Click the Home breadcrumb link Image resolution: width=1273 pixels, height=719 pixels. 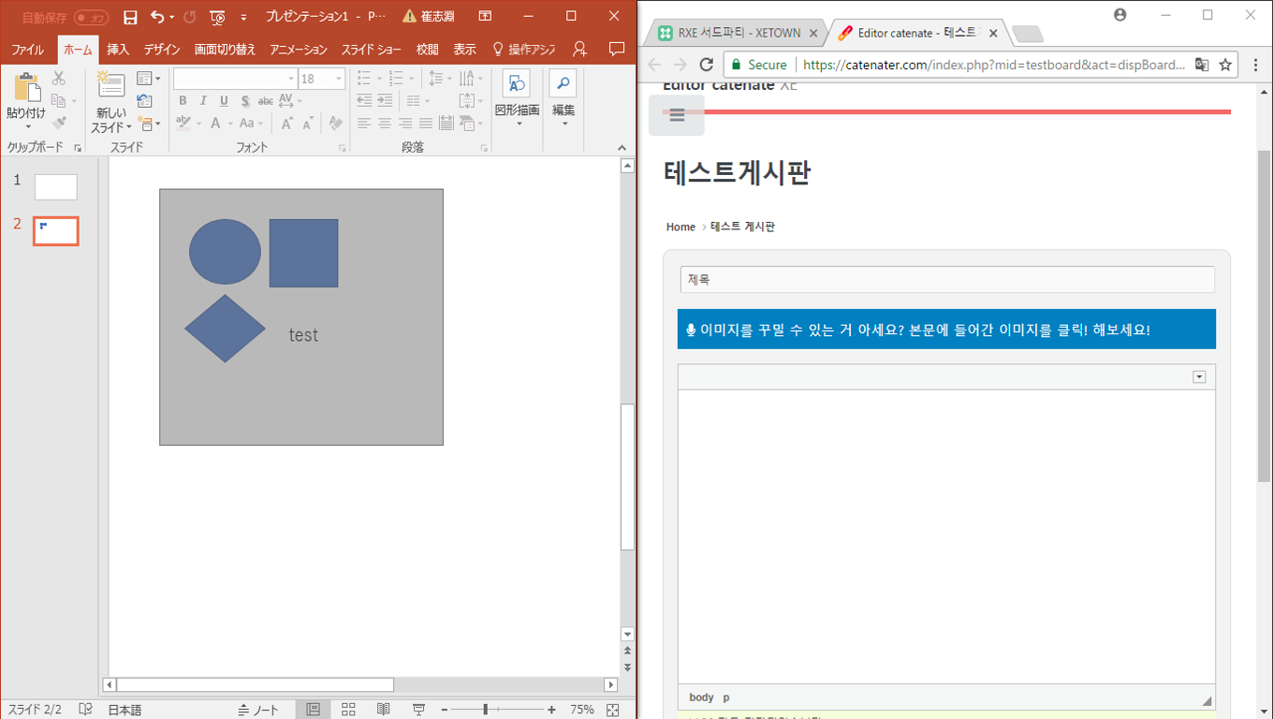pyautogui.click(x=680, y=227)
